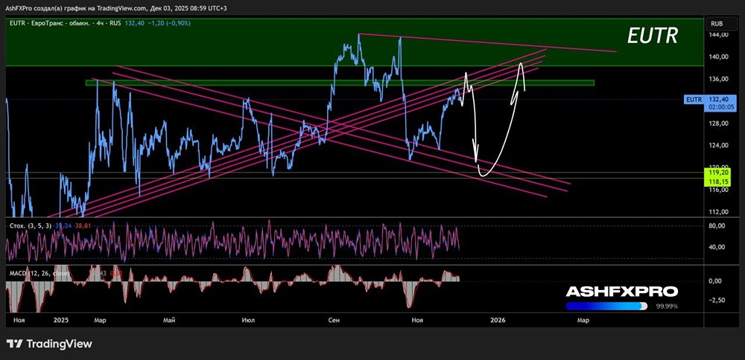
Task: Click the large EUTR title in the top right
Action: [x=653, y=36]
